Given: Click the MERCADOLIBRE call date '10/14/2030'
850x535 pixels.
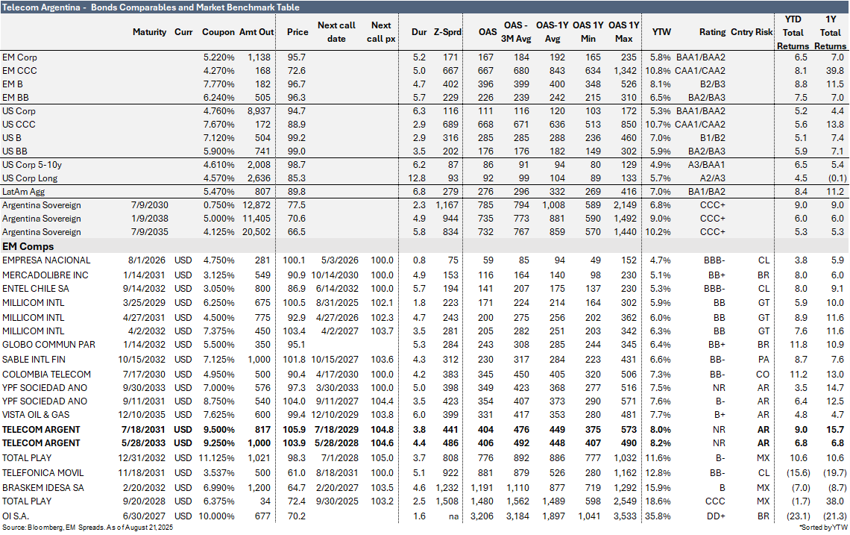Looking at the screenshot, I should pos(335,275).
